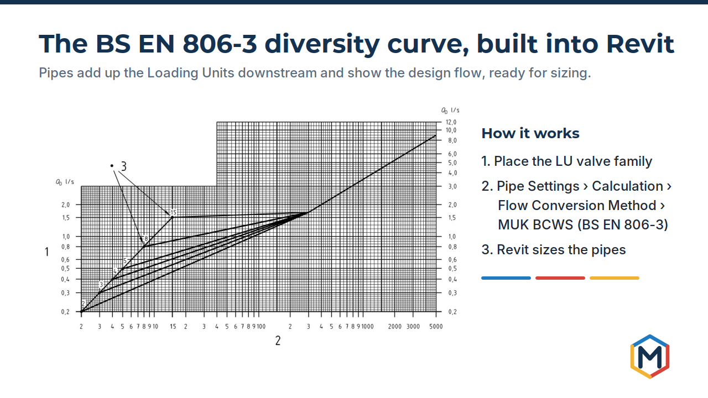
Task: Click the chart's axis label '2' below the x-axis
Action: pyautogui.click(x=278, y=341)
